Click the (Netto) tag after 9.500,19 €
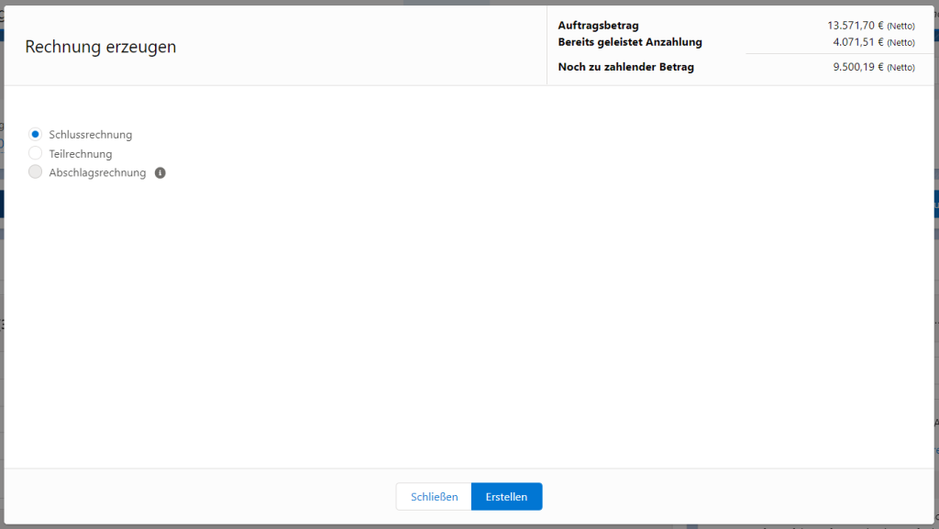This screenshot has width=939, height=529. click(900, 68)
